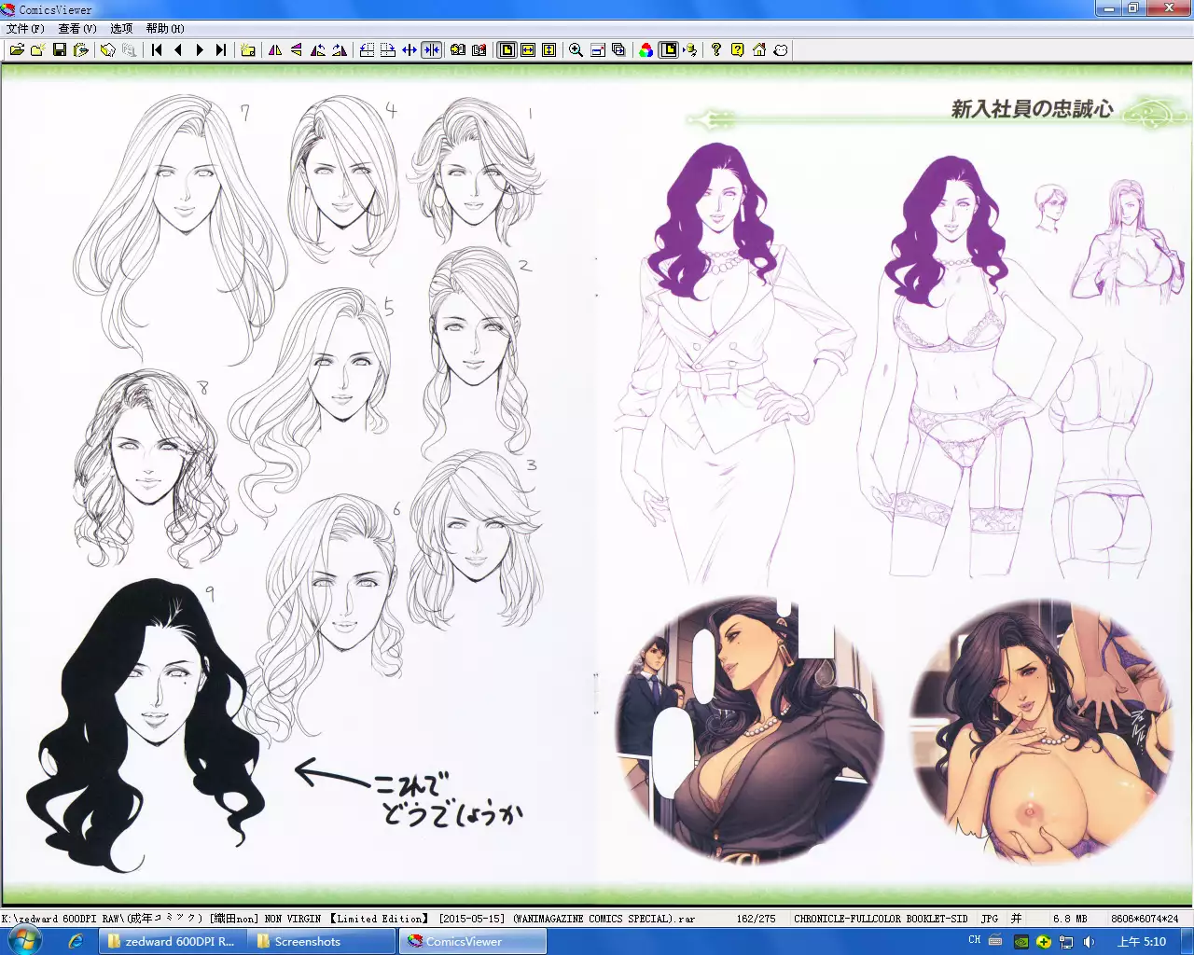The height and width of the screenshot is (955, 1194).
Task: Toggle the pressed inward-arrows toolbar button
Action: click(431, 50)
